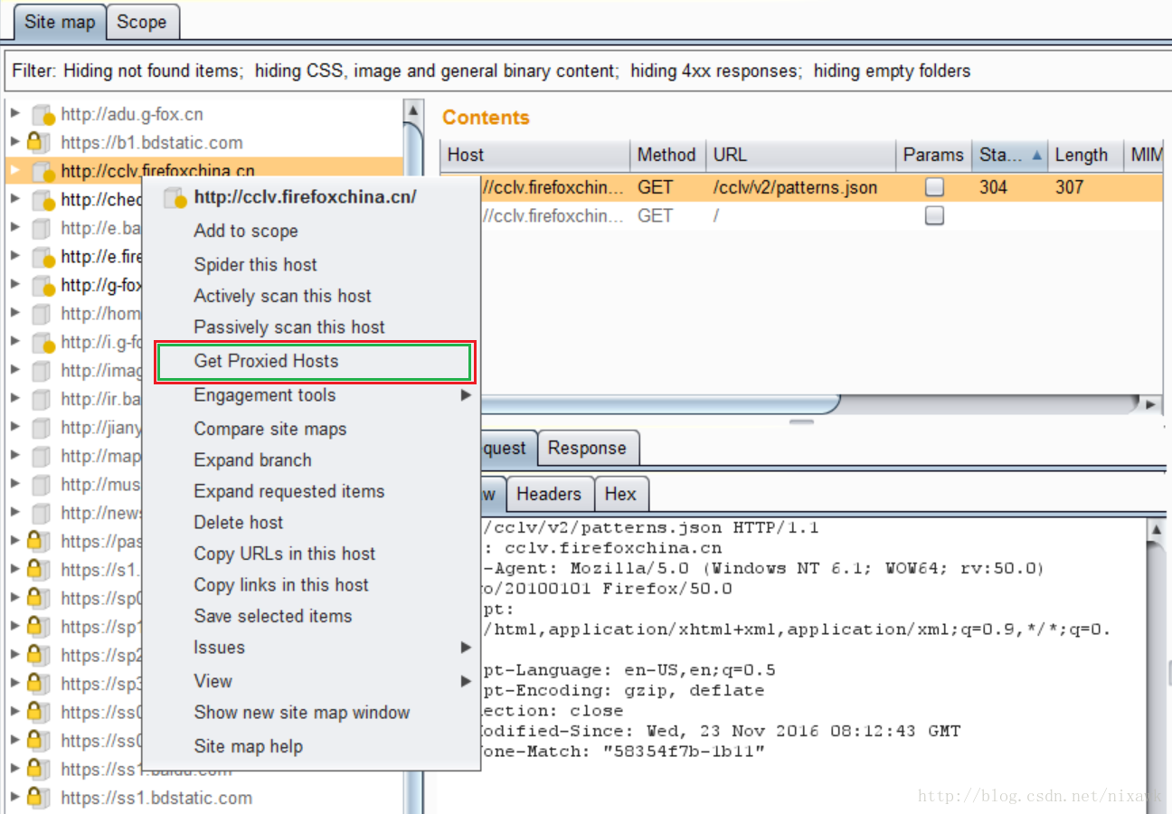
Task: Click the folder icon beside http://ir.ba
Action: (41, 399)
